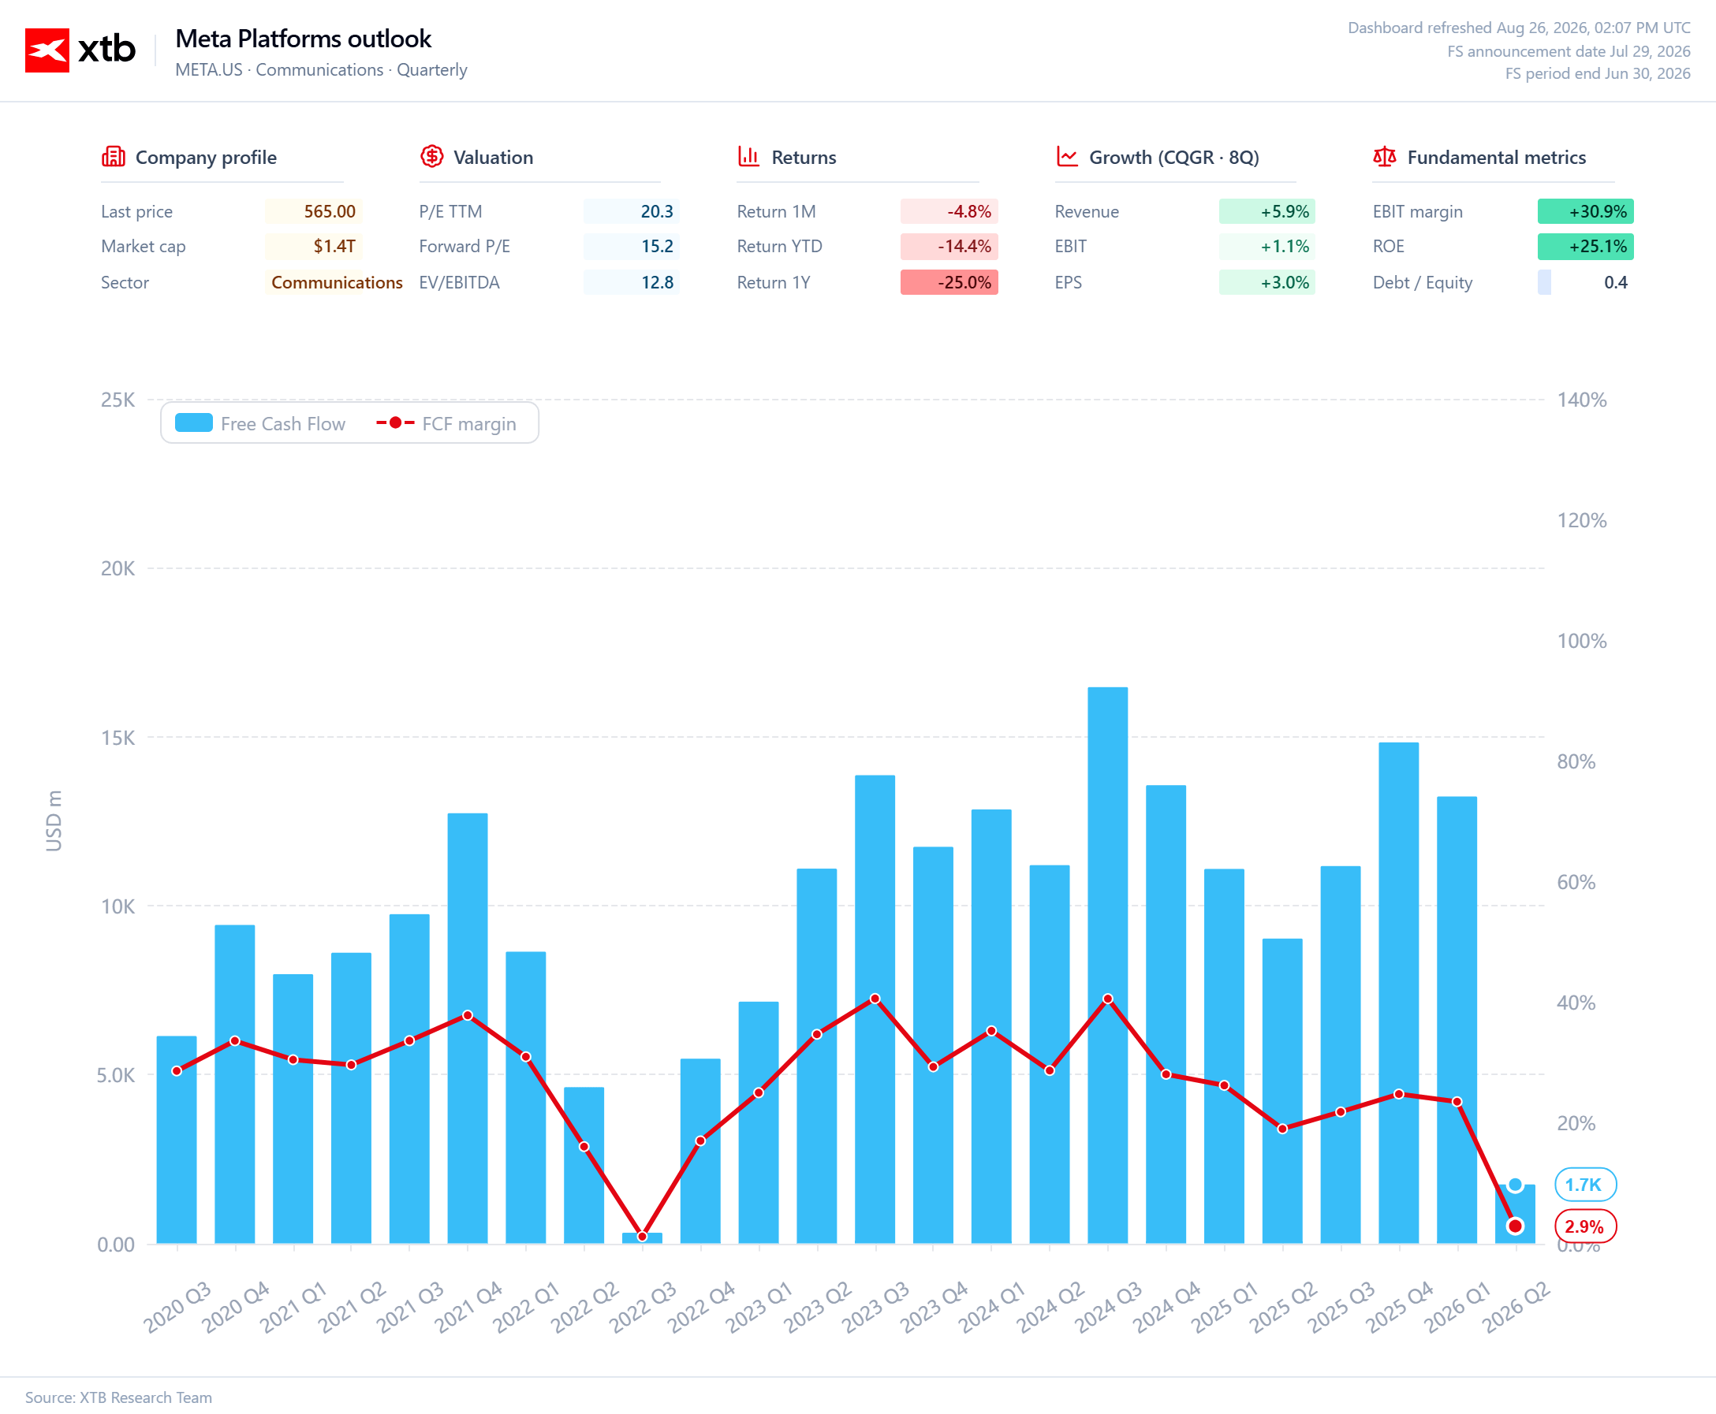
Task: Click the Debt / Equity blue indicator bar
Action: pos(1544,283)
